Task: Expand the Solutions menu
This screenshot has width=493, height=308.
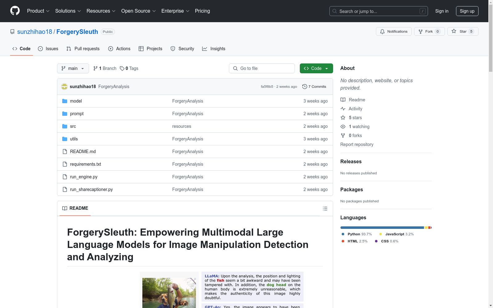Action: [68, 11]
